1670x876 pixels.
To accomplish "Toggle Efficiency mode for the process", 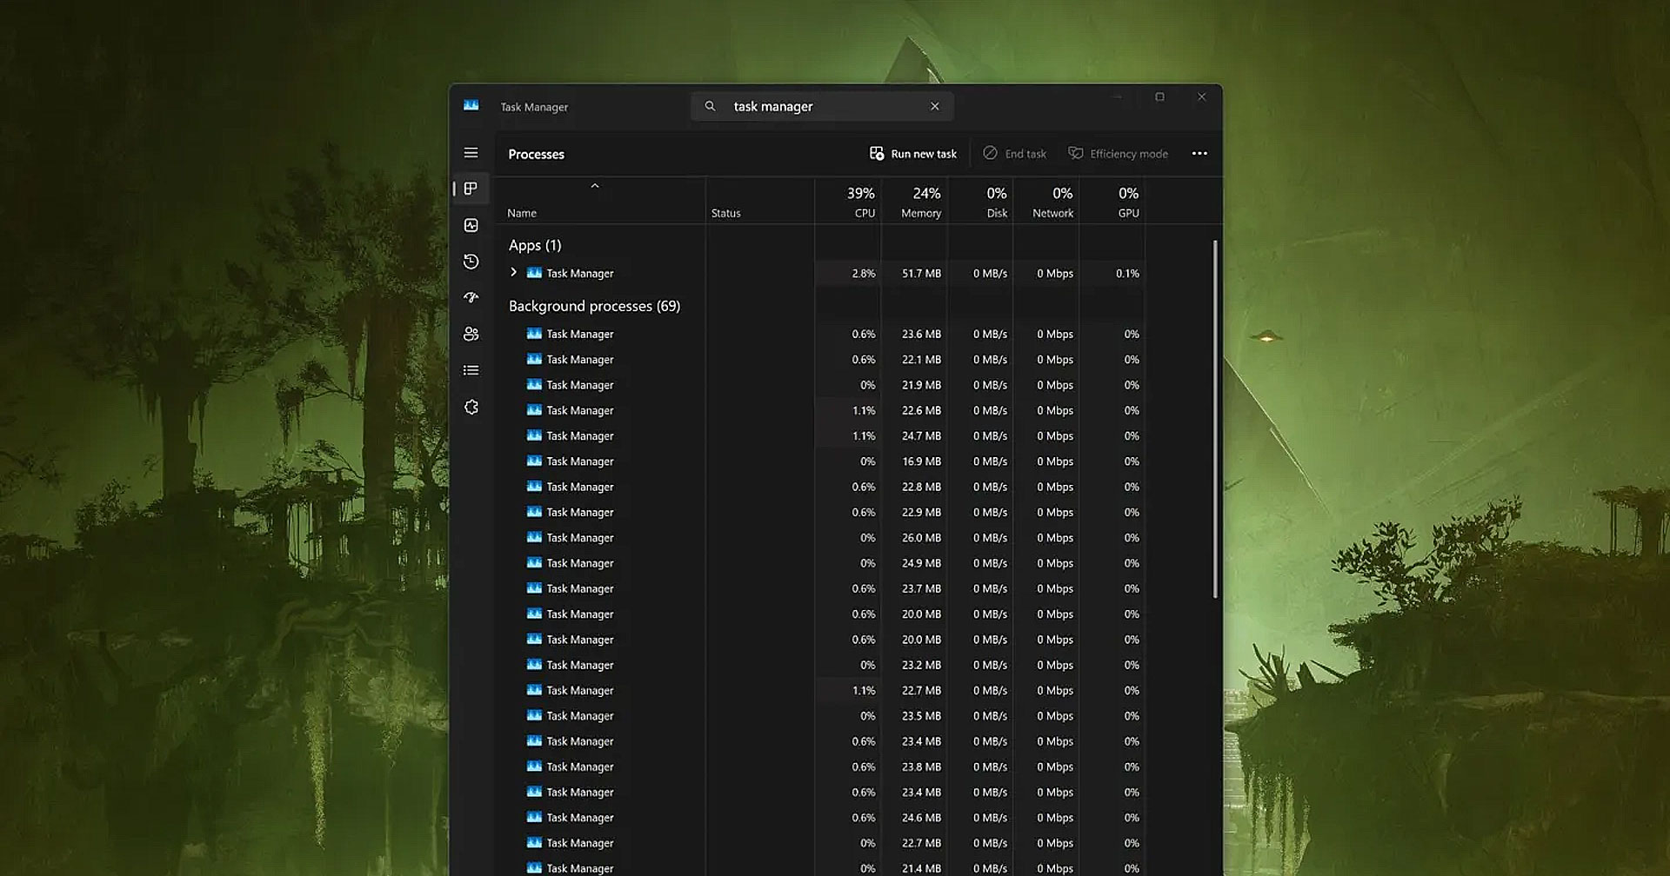I will (1118, 154).
